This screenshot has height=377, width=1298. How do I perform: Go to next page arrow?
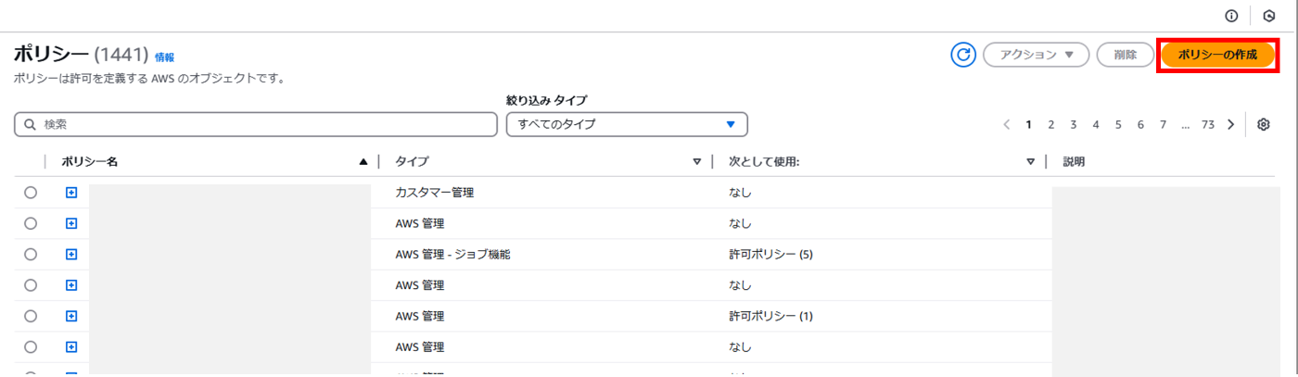(x=1230, y=124)
